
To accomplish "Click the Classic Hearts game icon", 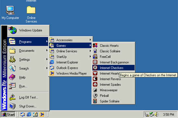I will [x=95, y=45].
